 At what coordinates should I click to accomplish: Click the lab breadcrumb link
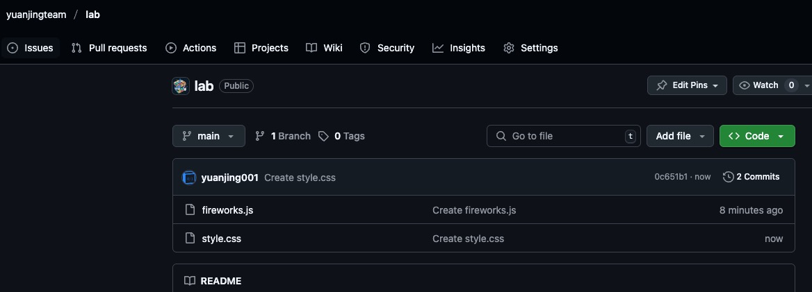click(x=92, y=15)
